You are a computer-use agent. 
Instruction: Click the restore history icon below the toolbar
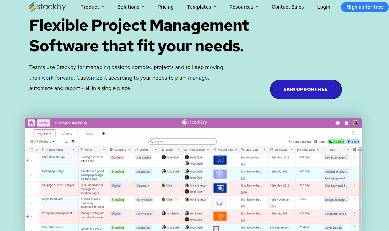354,133
